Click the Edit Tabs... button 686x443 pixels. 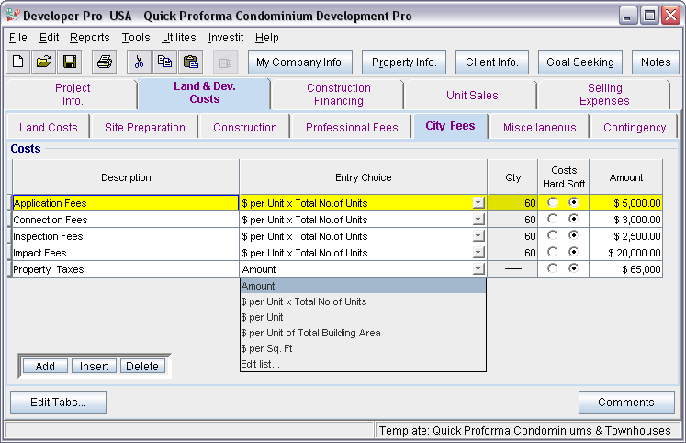click(58, 402)
